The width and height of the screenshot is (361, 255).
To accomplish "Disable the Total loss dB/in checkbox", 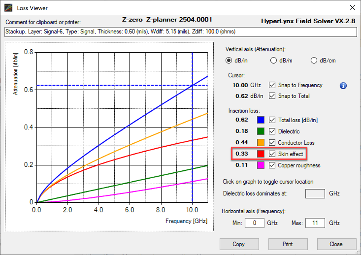I will pos(272,120).
